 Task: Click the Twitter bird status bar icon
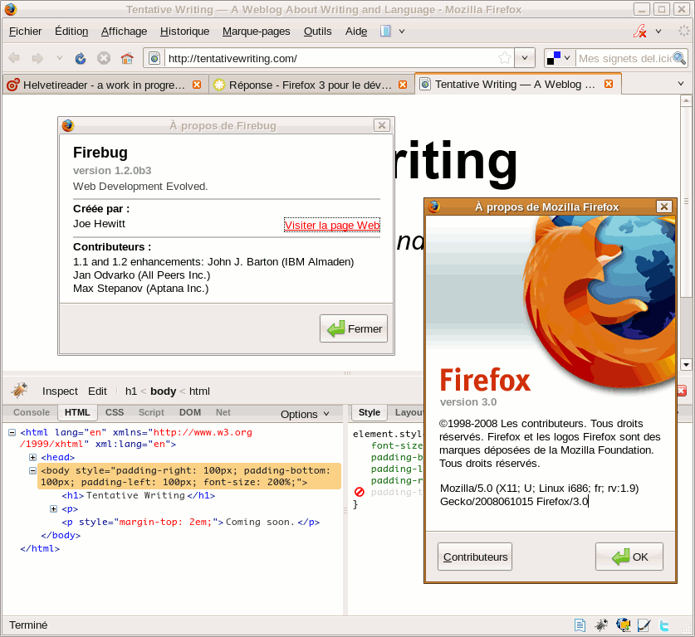pyautogui.click(x=664, y=625)
